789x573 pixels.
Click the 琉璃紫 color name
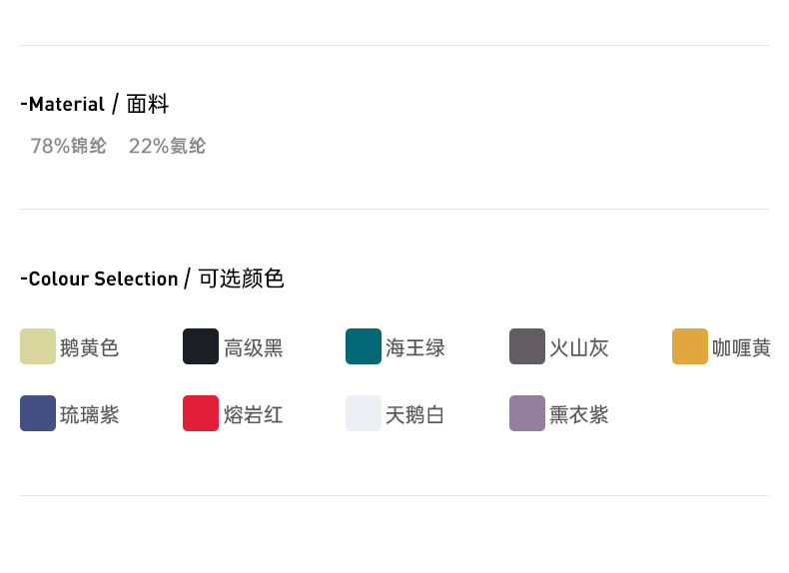[90, 415]
